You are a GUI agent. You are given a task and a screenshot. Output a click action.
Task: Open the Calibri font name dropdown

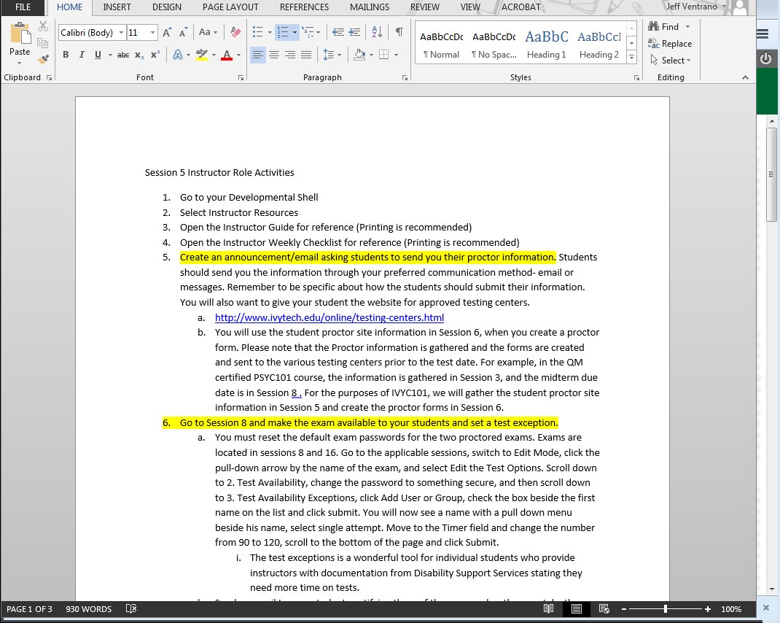121,33
